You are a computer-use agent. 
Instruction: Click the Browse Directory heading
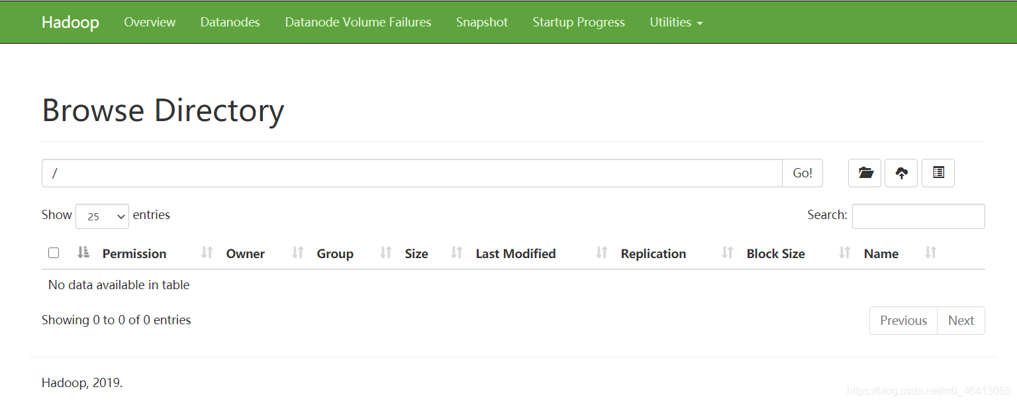point(163,110)
